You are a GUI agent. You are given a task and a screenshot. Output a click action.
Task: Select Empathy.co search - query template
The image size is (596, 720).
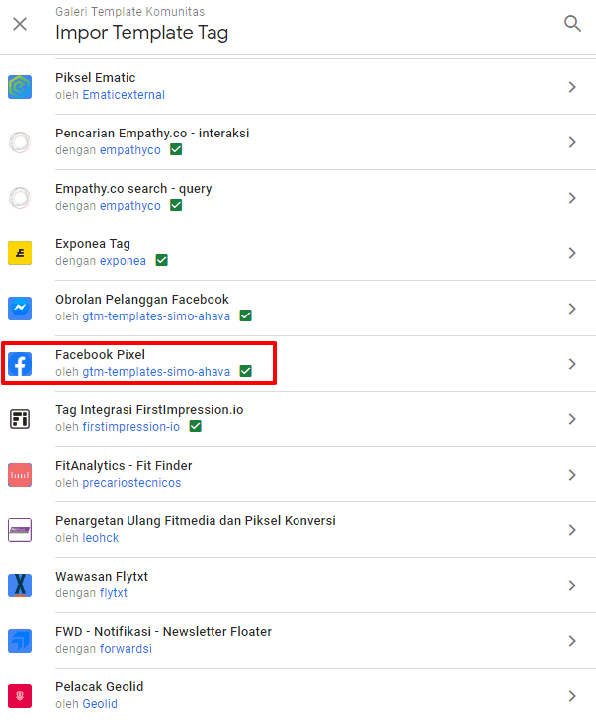pos(133,189)
